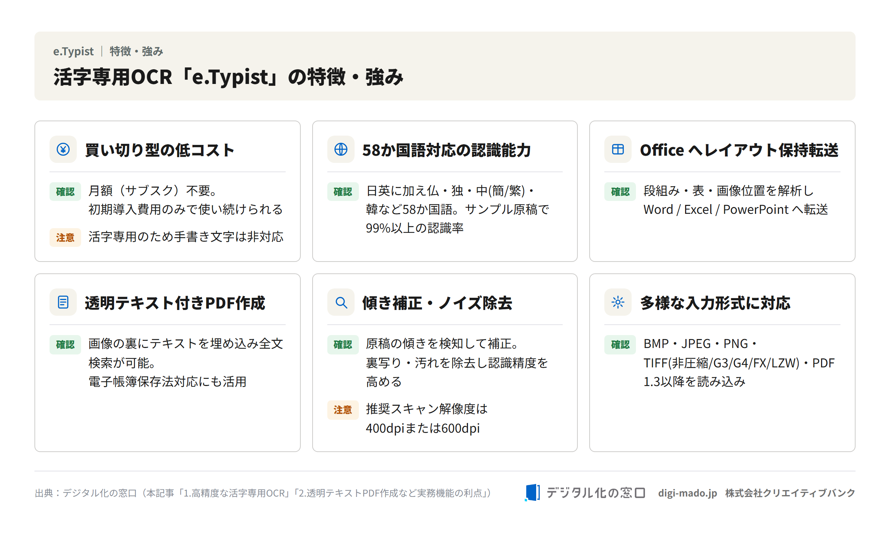Click the sun-like icon beside 多様な入力形式に対応

(618, 302)
